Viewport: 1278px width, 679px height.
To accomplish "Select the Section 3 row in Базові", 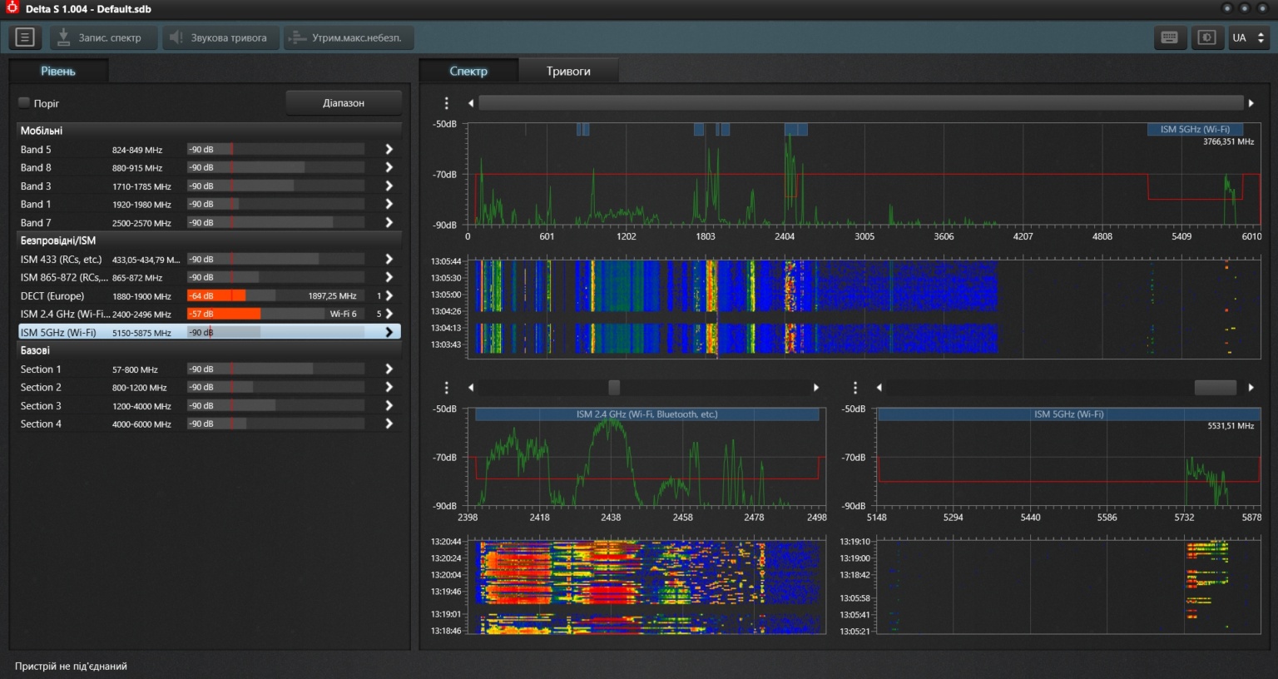I will click(x=42, y=405).
